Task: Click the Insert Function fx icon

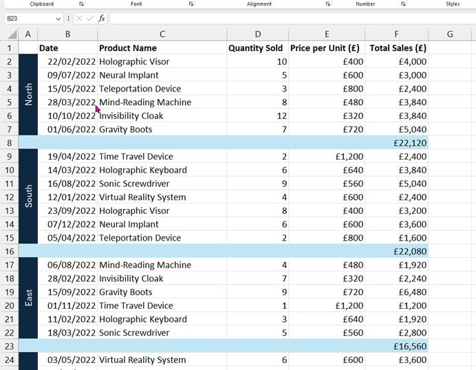Action: pos(101,19)
